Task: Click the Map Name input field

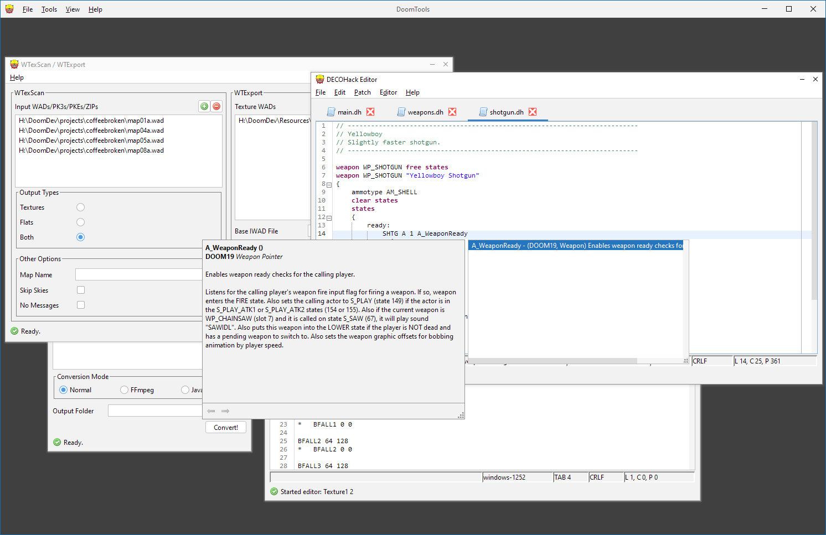Action: tap(139, 274)
